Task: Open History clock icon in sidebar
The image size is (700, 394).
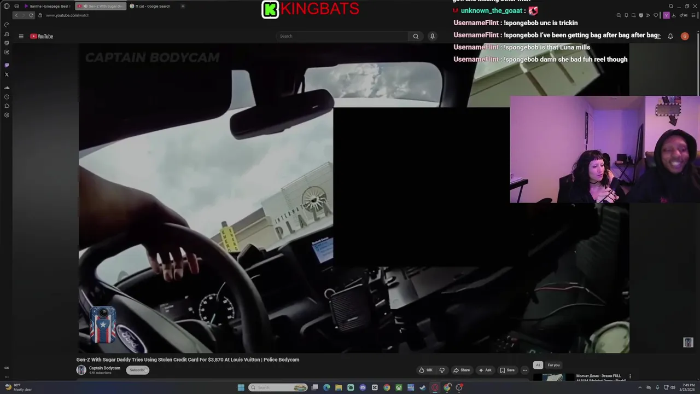Action: click(7, 97)
